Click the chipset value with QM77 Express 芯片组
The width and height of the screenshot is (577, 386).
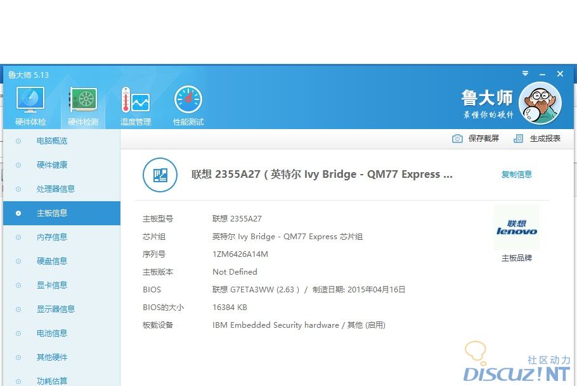coord(287,237)
